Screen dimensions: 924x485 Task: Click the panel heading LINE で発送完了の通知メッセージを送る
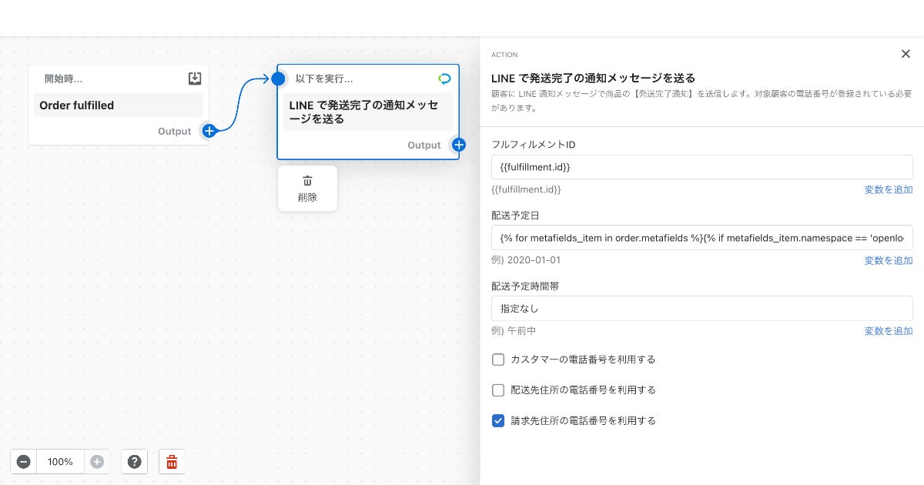click(x=594, y=78)
